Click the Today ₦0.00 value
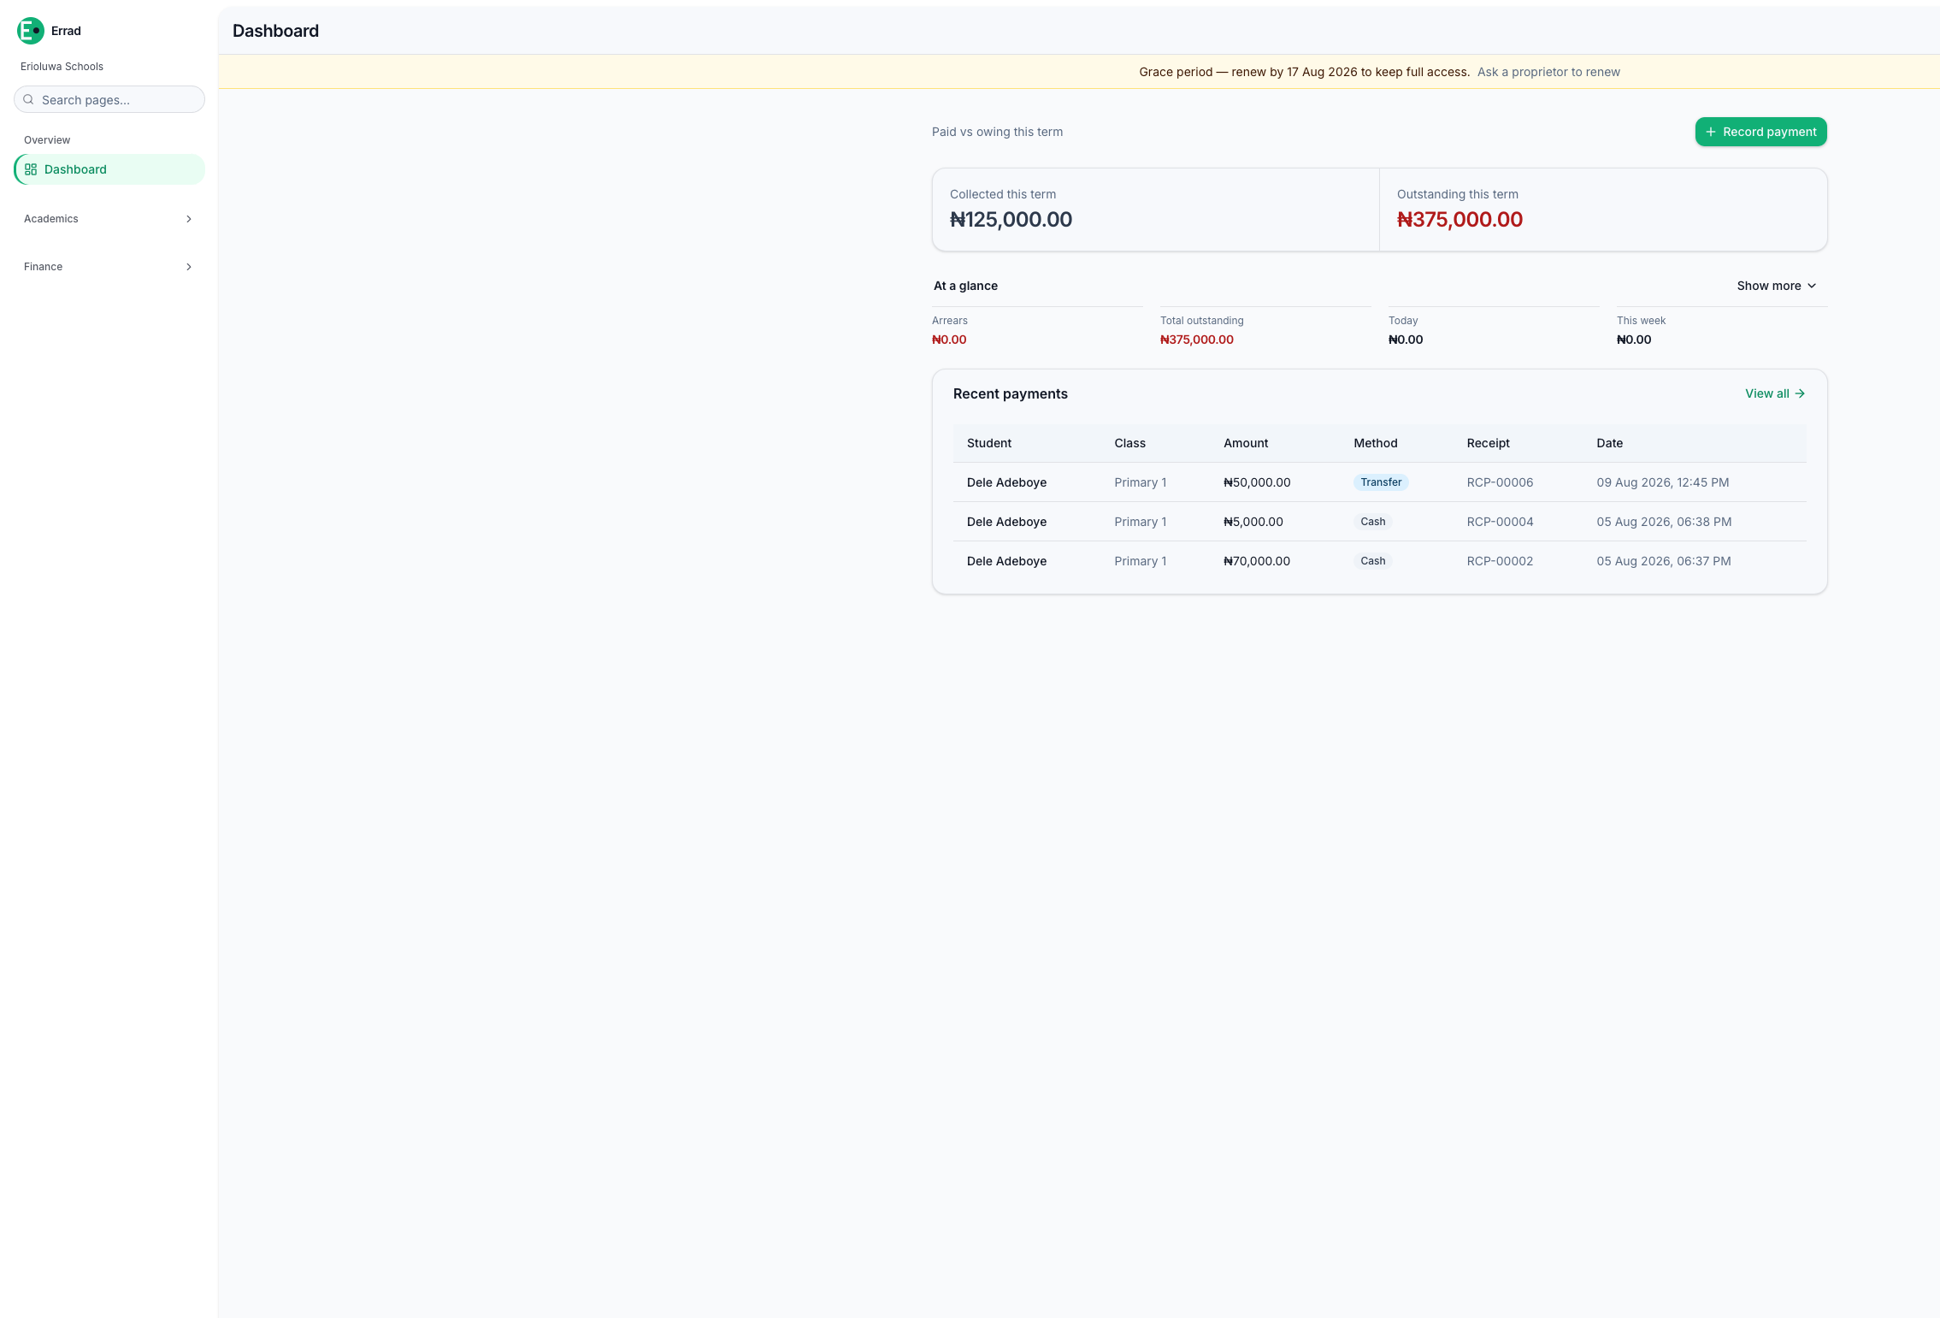The image size is (1940, 1318). pos(1406,340)
